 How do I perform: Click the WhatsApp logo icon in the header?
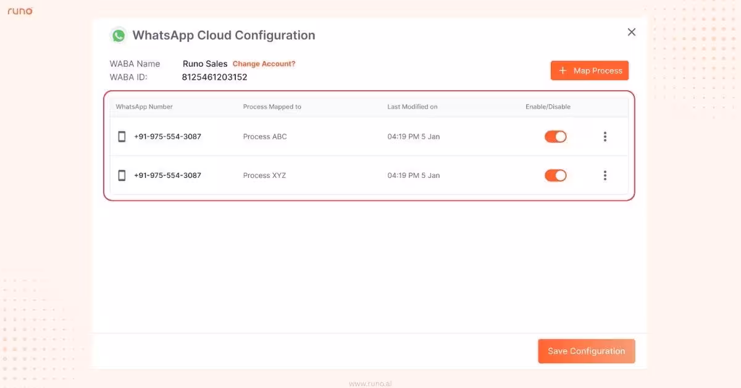[118, 35]
